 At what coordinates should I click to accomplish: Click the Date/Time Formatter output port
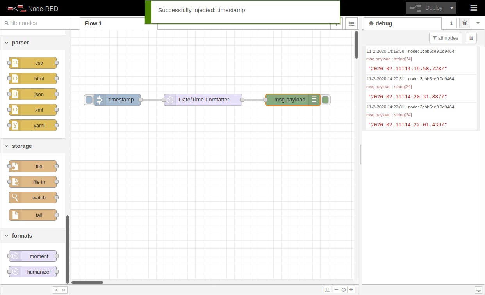[x=242, y=100]
